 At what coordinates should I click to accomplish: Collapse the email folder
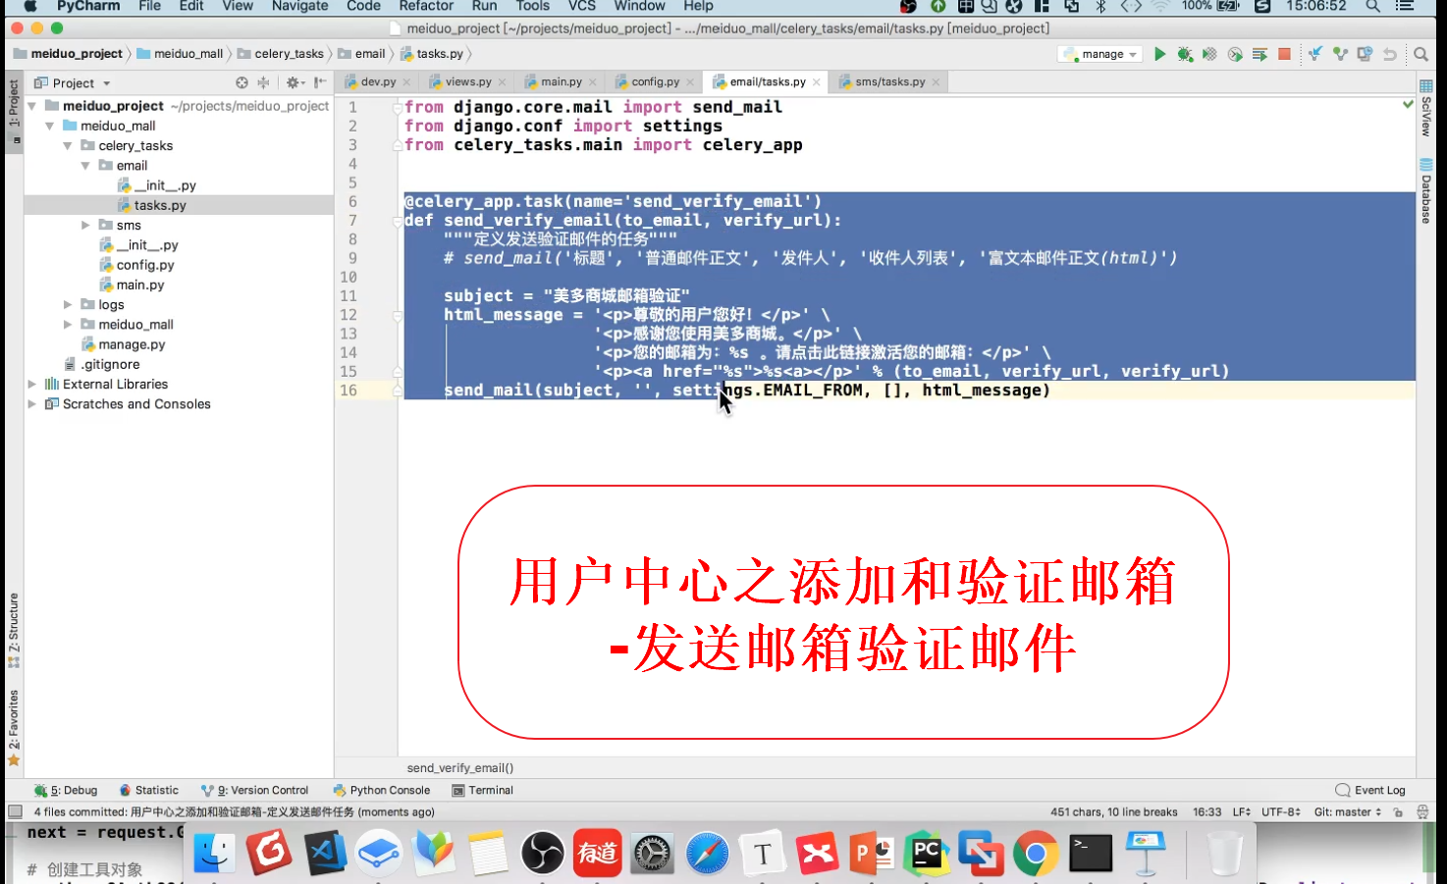(85, 166)
